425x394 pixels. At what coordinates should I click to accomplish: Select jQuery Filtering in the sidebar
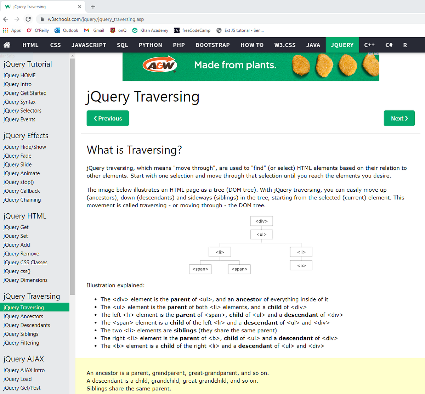(x=21, y=343)
